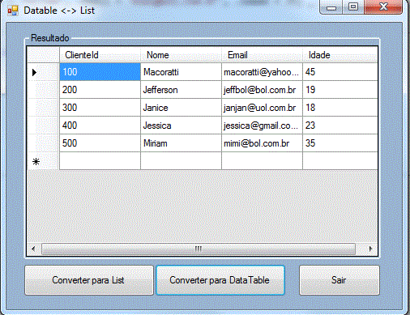
Task: Select the ClienteId cell 500
Action: [100, 143]
